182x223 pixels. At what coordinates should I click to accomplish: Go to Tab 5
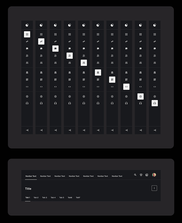coord(62,197)
